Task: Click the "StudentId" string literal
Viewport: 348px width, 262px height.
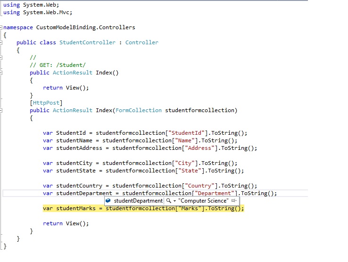Action: pos(186,133)
